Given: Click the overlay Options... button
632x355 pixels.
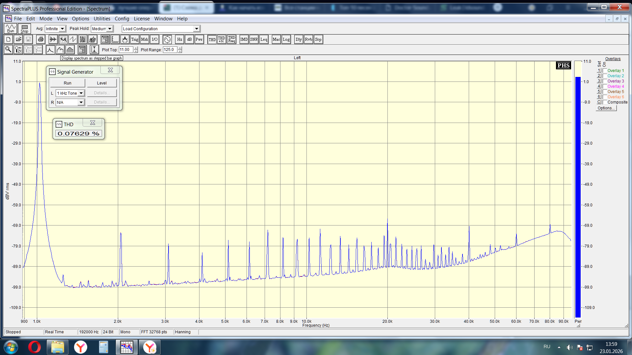Looking at the screenshot, I should [x=606, y=108].
